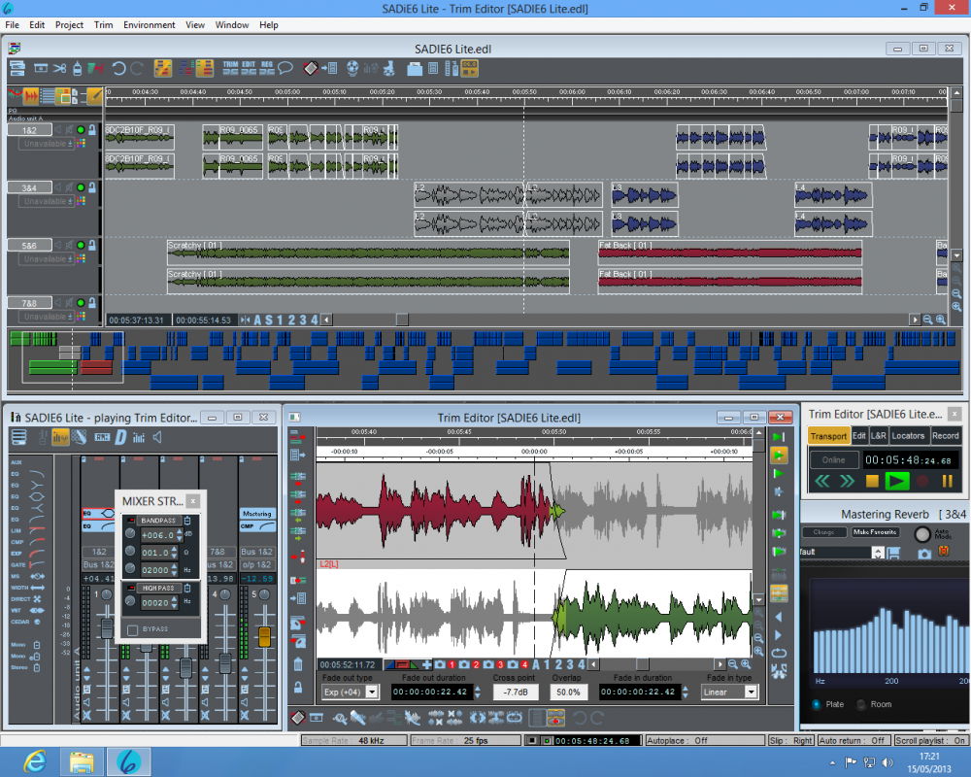Image resolution: width=971 pixels, height=777 pixels.
Task: Click the rewind button in Transport
Action: pyautogui.click(x=822, y=481)
